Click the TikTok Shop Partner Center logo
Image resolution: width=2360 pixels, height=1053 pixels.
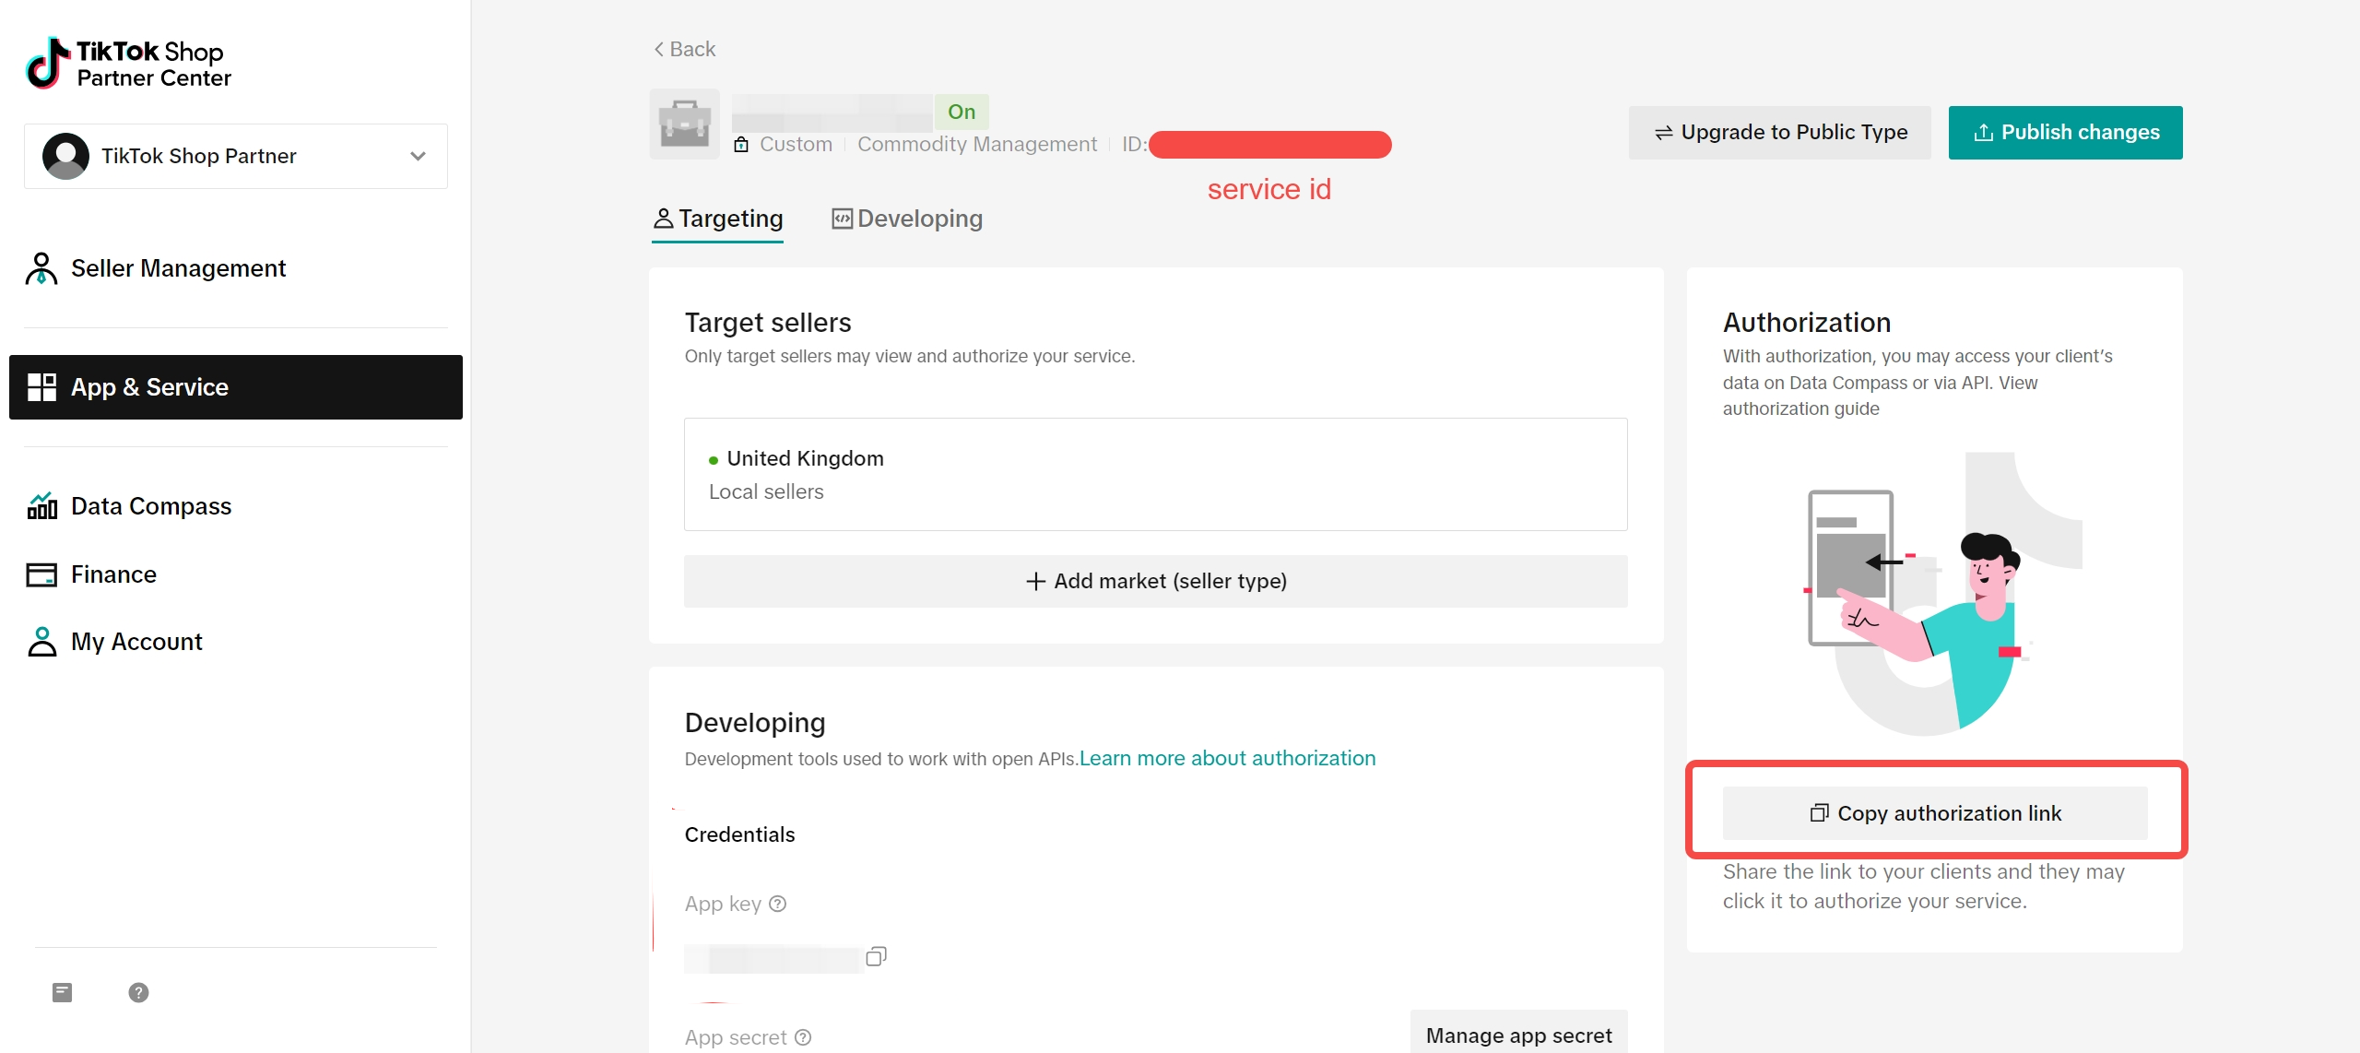tap(129, 64)
